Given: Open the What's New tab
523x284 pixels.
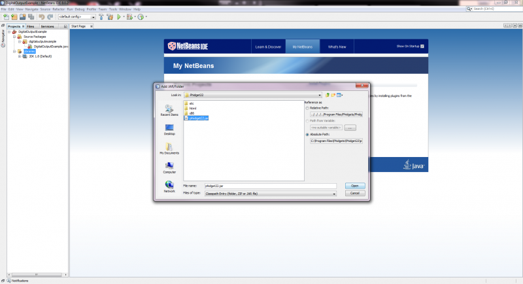Looking at the screenshot, I should (x=337, y=46).
